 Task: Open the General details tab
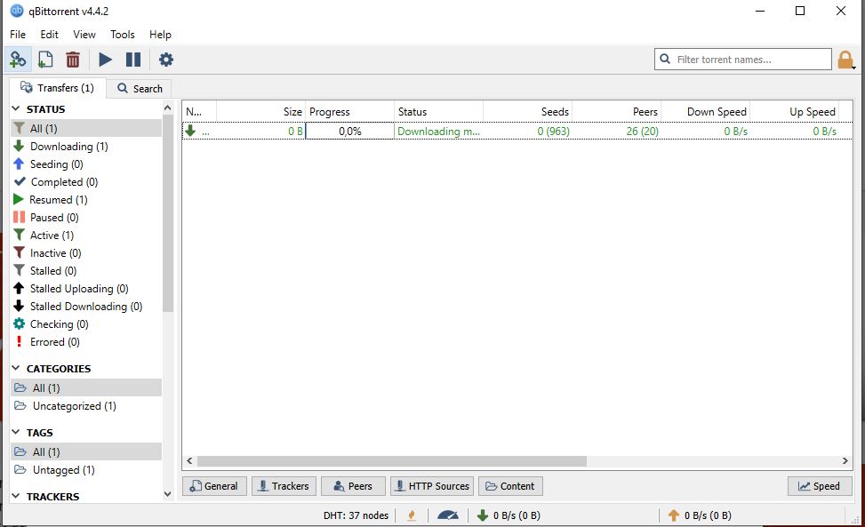click(x=214, y=486)
